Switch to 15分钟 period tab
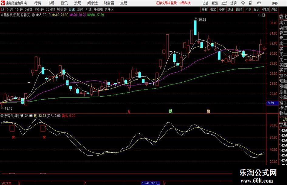 [x=39, y=9]
